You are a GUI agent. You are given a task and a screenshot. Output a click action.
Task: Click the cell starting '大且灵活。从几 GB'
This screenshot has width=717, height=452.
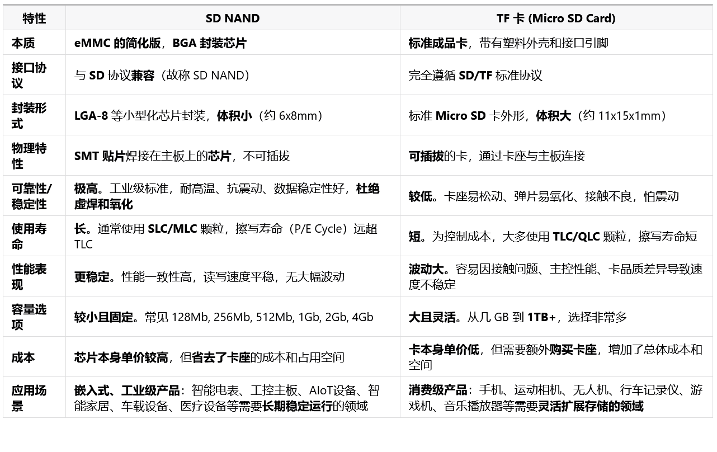point(556,317)
